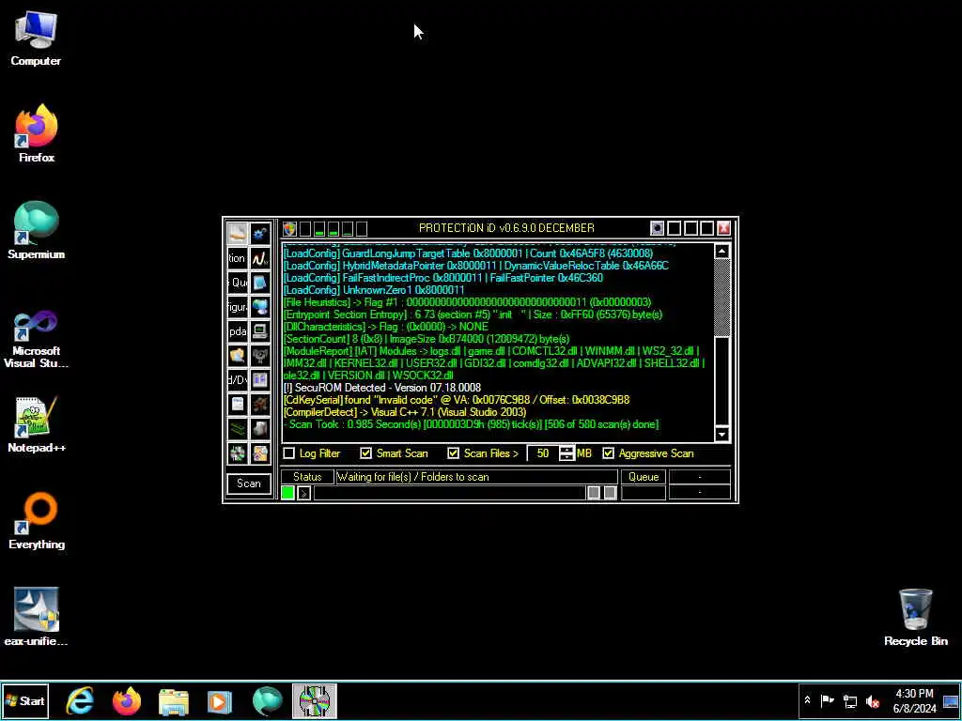
Task: Click the log scrollbar up arrow
Action: (x=721, y=252)
